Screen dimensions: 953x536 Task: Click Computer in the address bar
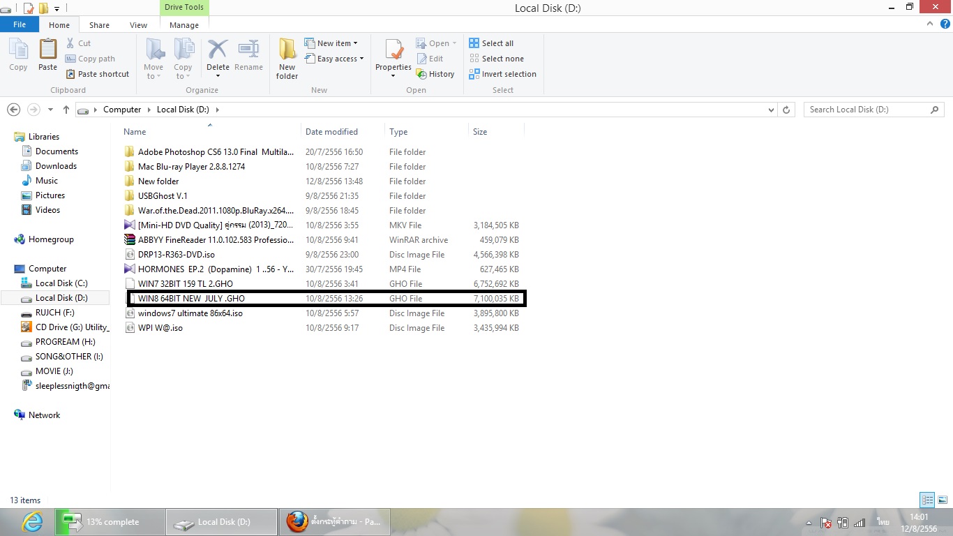(x=122, y=110)
